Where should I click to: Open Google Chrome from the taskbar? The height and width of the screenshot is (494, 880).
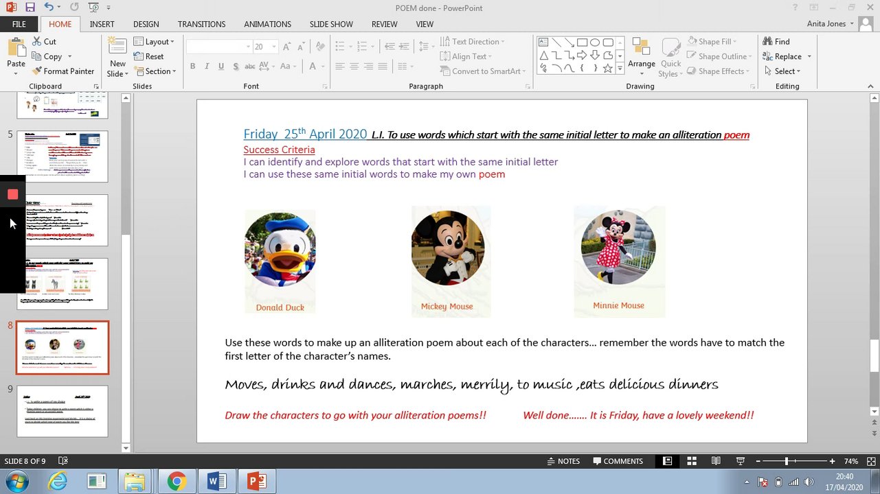177,482
